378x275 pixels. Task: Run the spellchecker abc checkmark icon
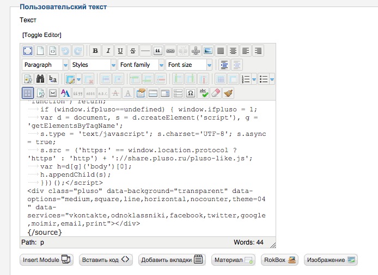(x=203, y=93)
